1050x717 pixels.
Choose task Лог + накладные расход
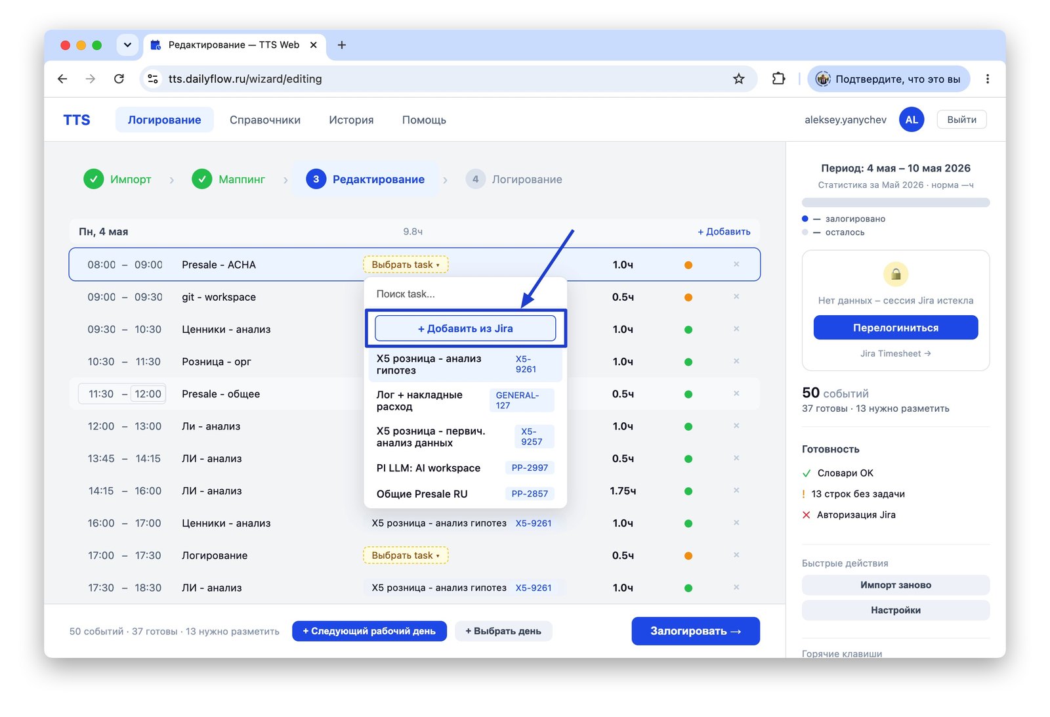(465, 401)
